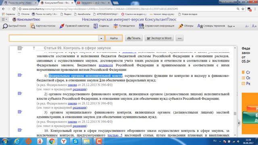The image size is (258, 145).
Task: Click bookmark icon beside paragraph 1)
Action: click(20, 75)
